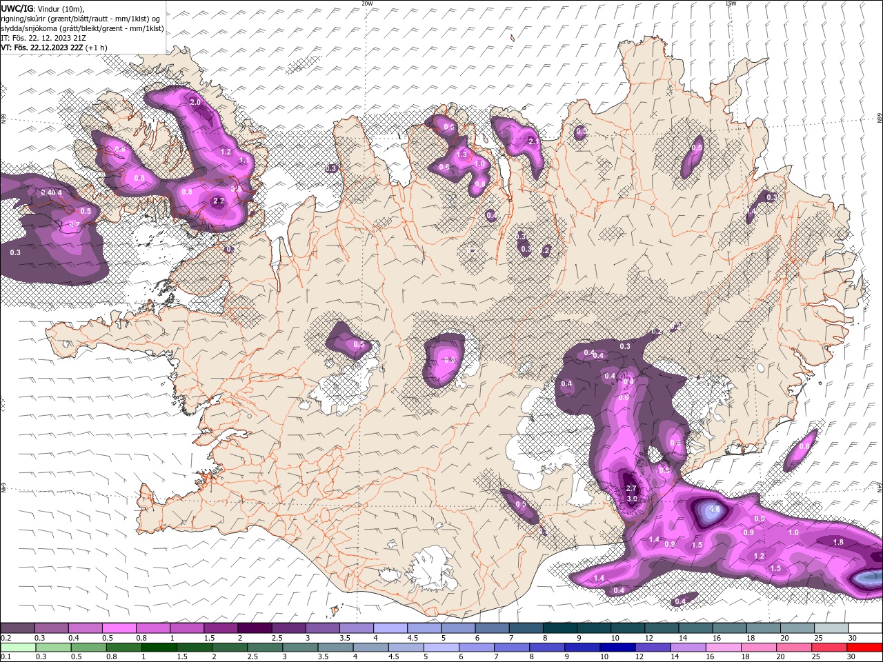883x662 pixels.
Task: Click the UWC/IG title text
Action: (17, 8)
